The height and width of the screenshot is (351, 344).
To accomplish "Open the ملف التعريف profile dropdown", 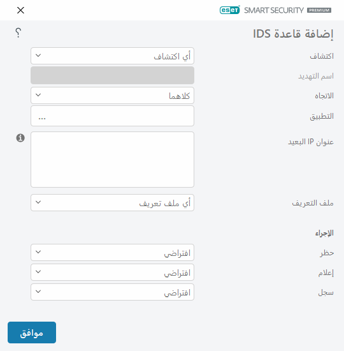I will (112, 203).
